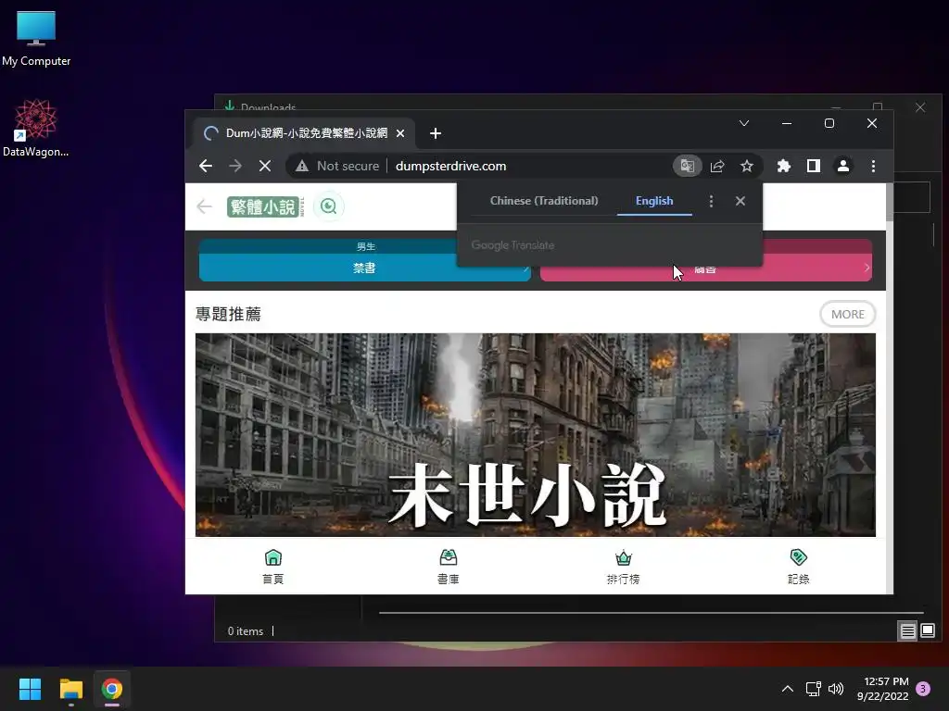Viewport: 949px width, 711px height.
Task: Switch Downloads window to details view
Action: (907, 631)
